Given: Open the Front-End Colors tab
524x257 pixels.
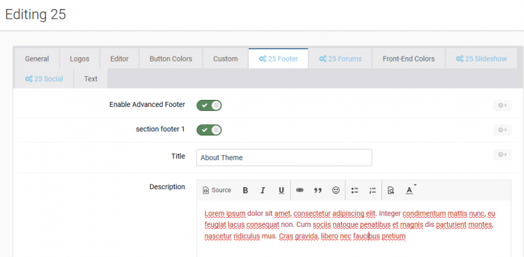Looking at the screenshot, I should click(x=409, y=59).
